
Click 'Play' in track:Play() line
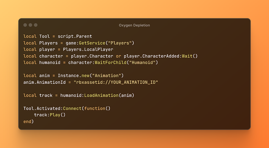[55, 115]
